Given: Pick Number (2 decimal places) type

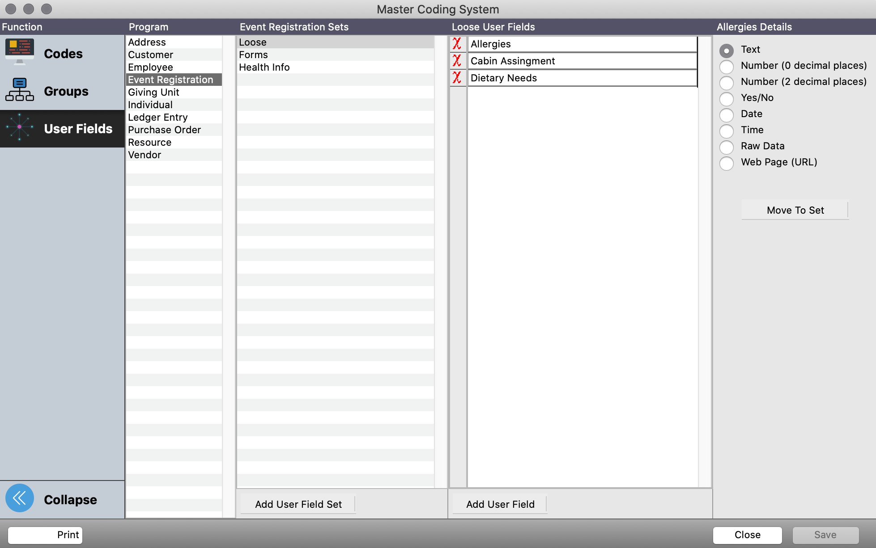Looking at the screenshot, I should 727,83.
